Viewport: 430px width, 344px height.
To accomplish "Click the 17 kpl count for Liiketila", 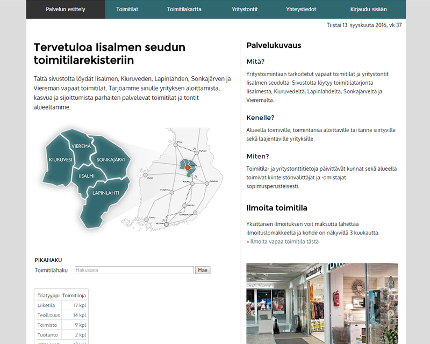I will pos(80,305).
